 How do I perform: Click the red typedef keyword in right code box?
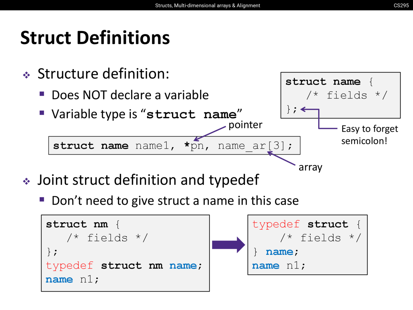point(276,224)
